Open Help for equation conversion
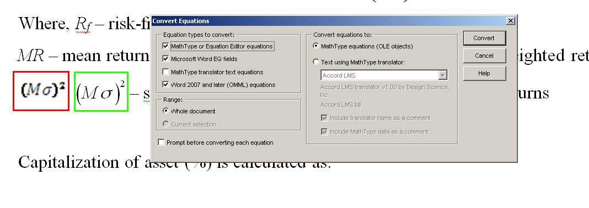Viewport: 589px width, 208px height. 484,73
